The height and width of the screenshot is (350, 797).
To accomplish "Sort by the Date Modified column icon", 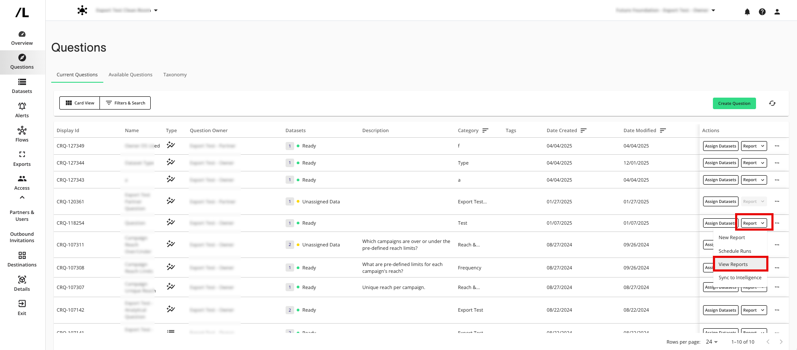I will pyautogui.click(x=663, y=130).
